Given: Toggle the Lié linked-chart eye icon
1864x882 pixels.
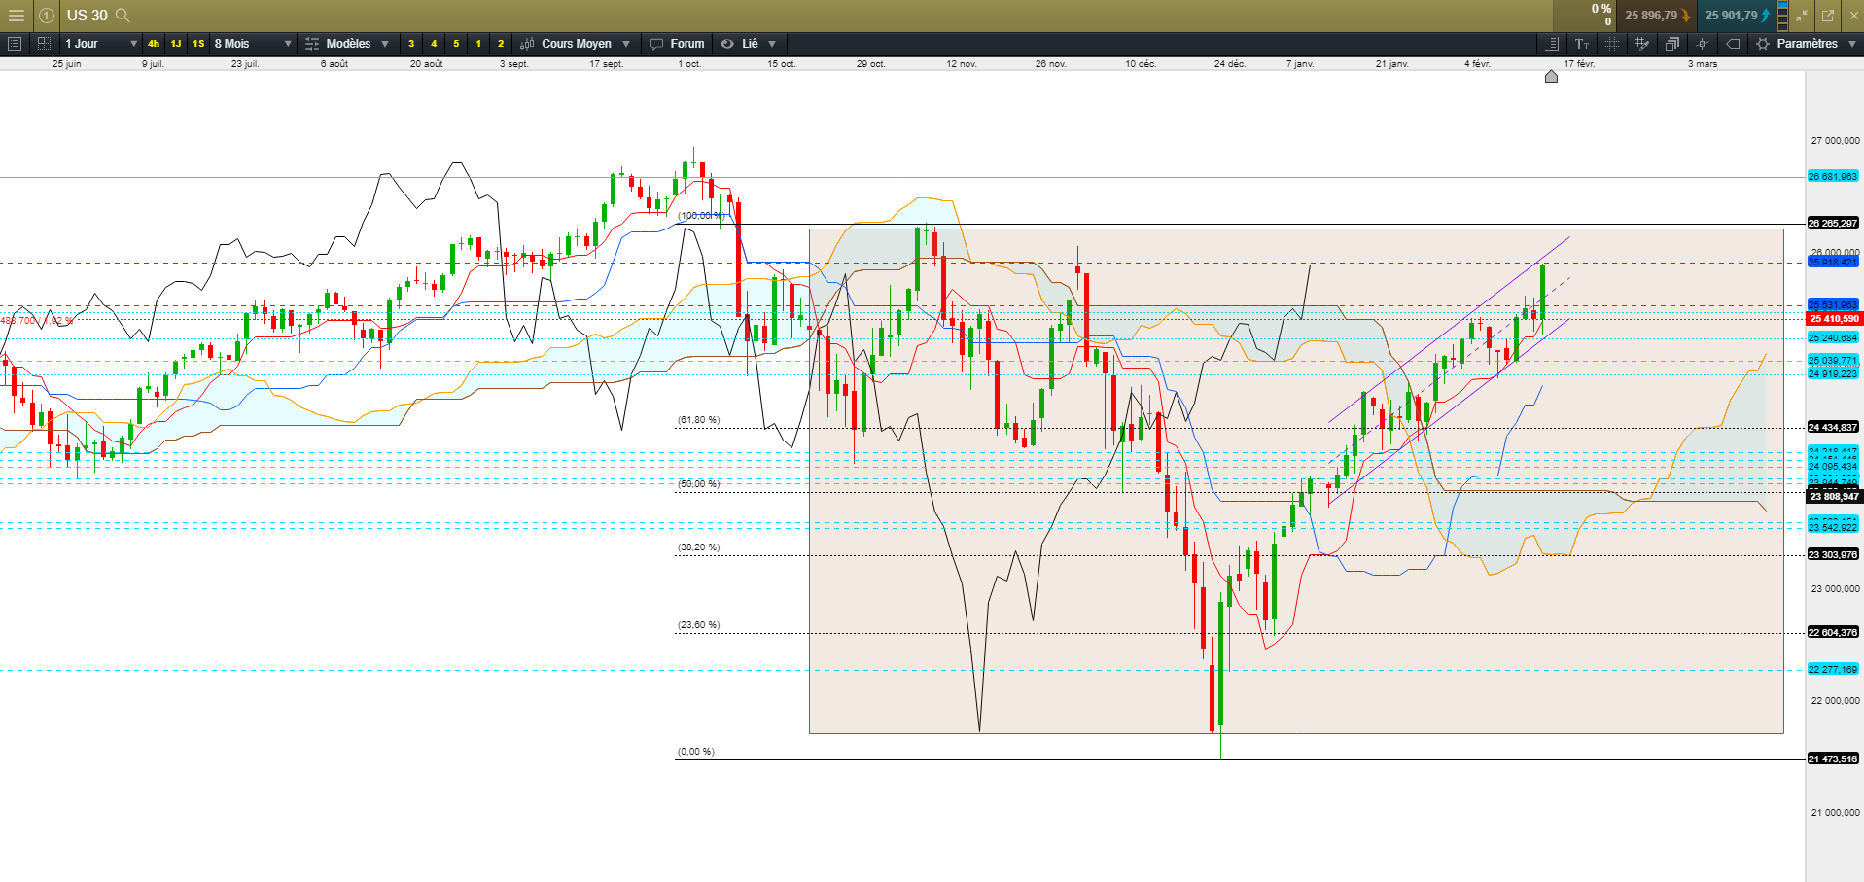Looking at the screenshot, I should tap(727, 44).
